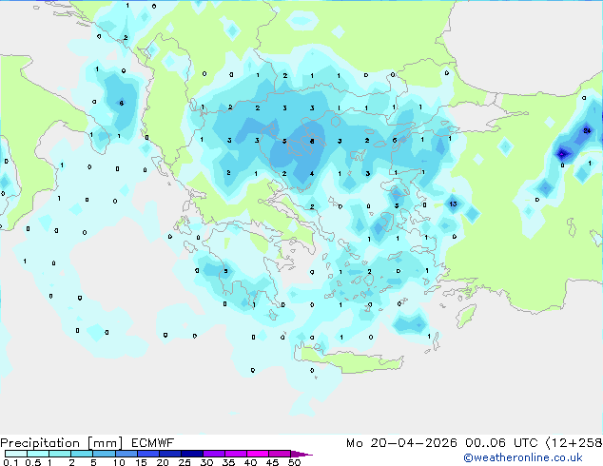The width and height of the screenshot is (603, 466).
Task: Choose the 20–25 mm legend color swatch
Action: pyautogui.click(x=169, y=454)
